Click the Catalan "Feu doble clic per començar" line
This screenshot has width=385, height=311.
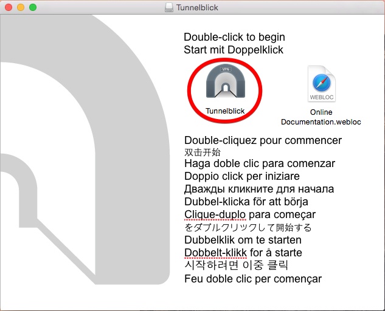pyautogui.click(x=253, y=279)
